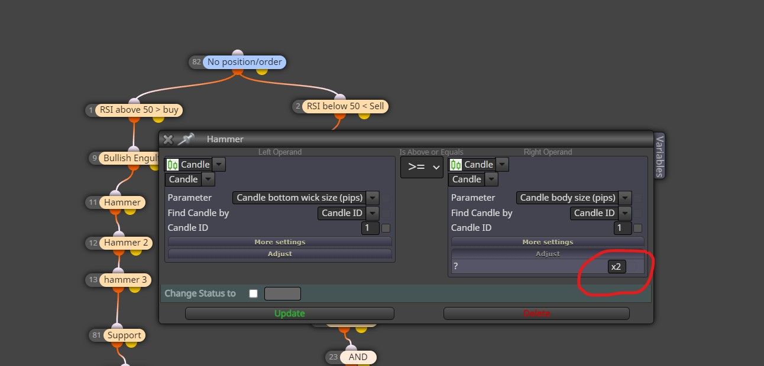Screen dimensions: 764x366
Task: Click yellow dot of Hammer block 11
Action: tap(130, 211)
